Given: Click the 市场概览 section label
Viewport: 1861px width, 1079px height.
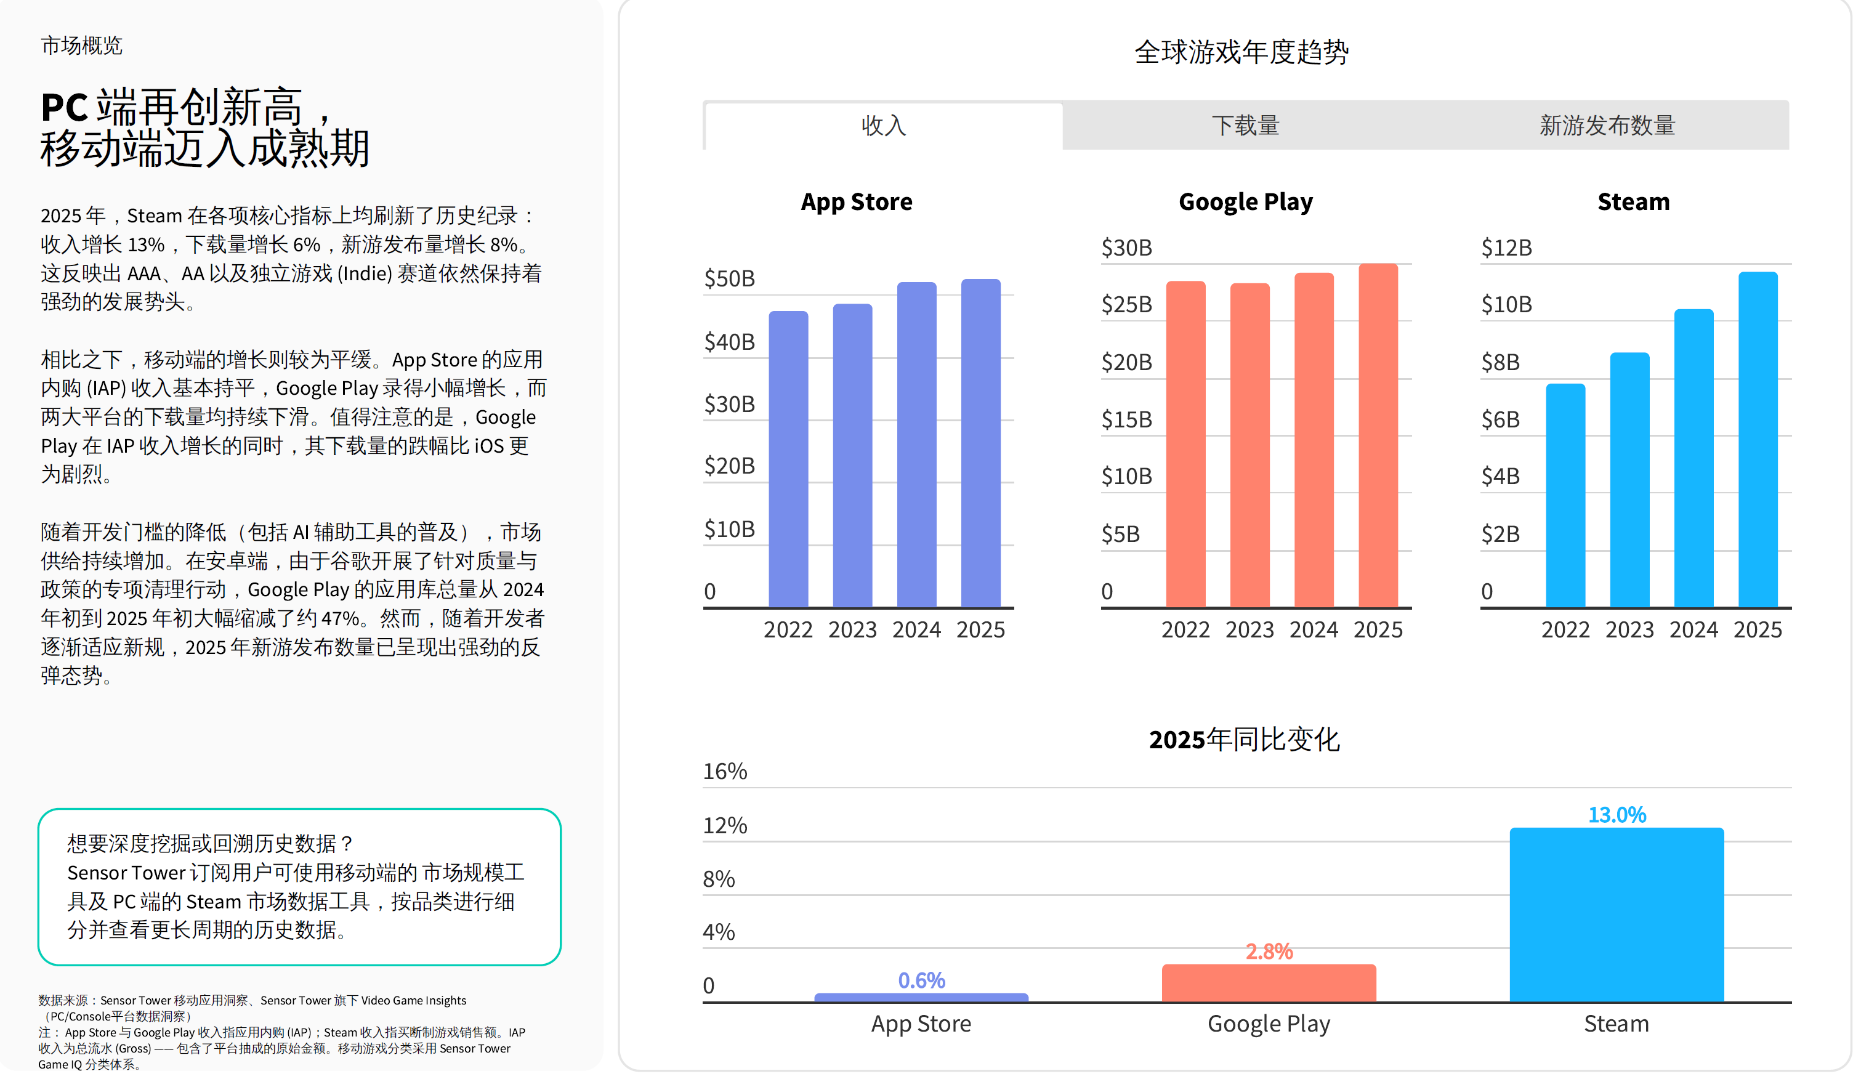Looking at the screenshot, I should click(81, 46).
